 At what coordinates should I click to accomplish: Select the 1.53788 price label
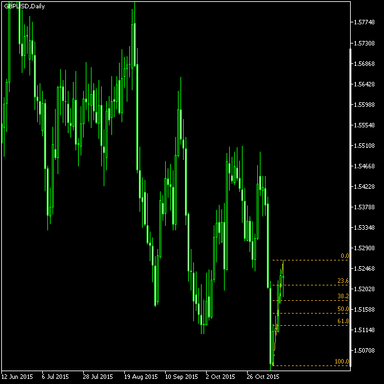[364, 207]
